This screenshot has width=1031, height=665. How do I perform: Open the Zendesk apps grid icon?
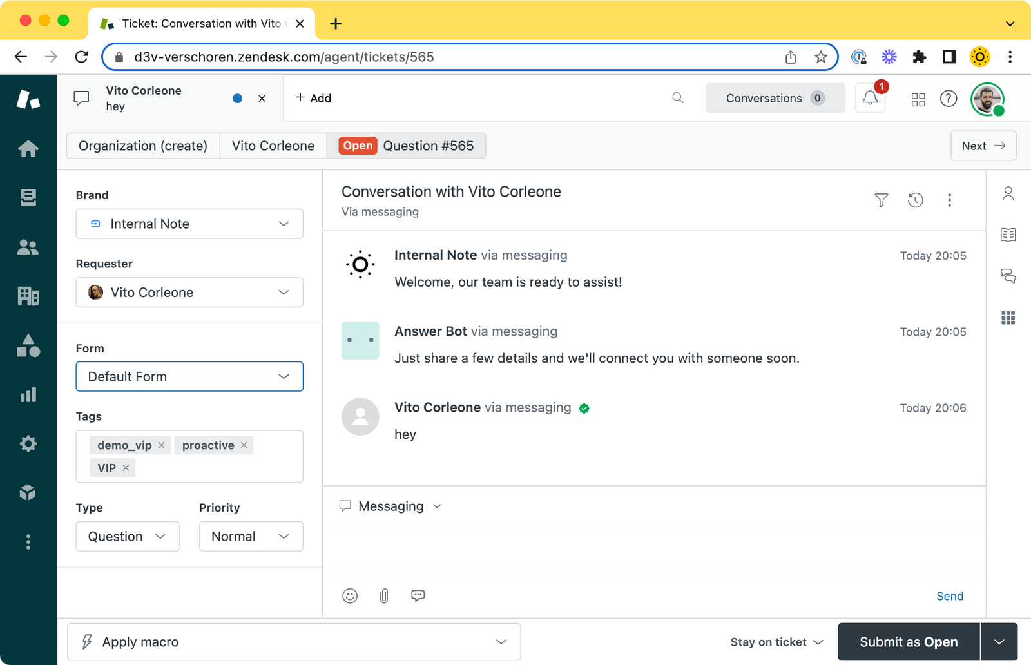coord(918,99)
